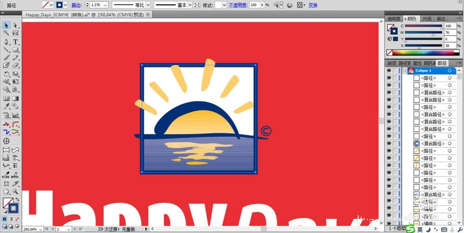Click the vertical scrollbar of the canvas
Viewport: 464px width, 233px height.
[381, 121]
